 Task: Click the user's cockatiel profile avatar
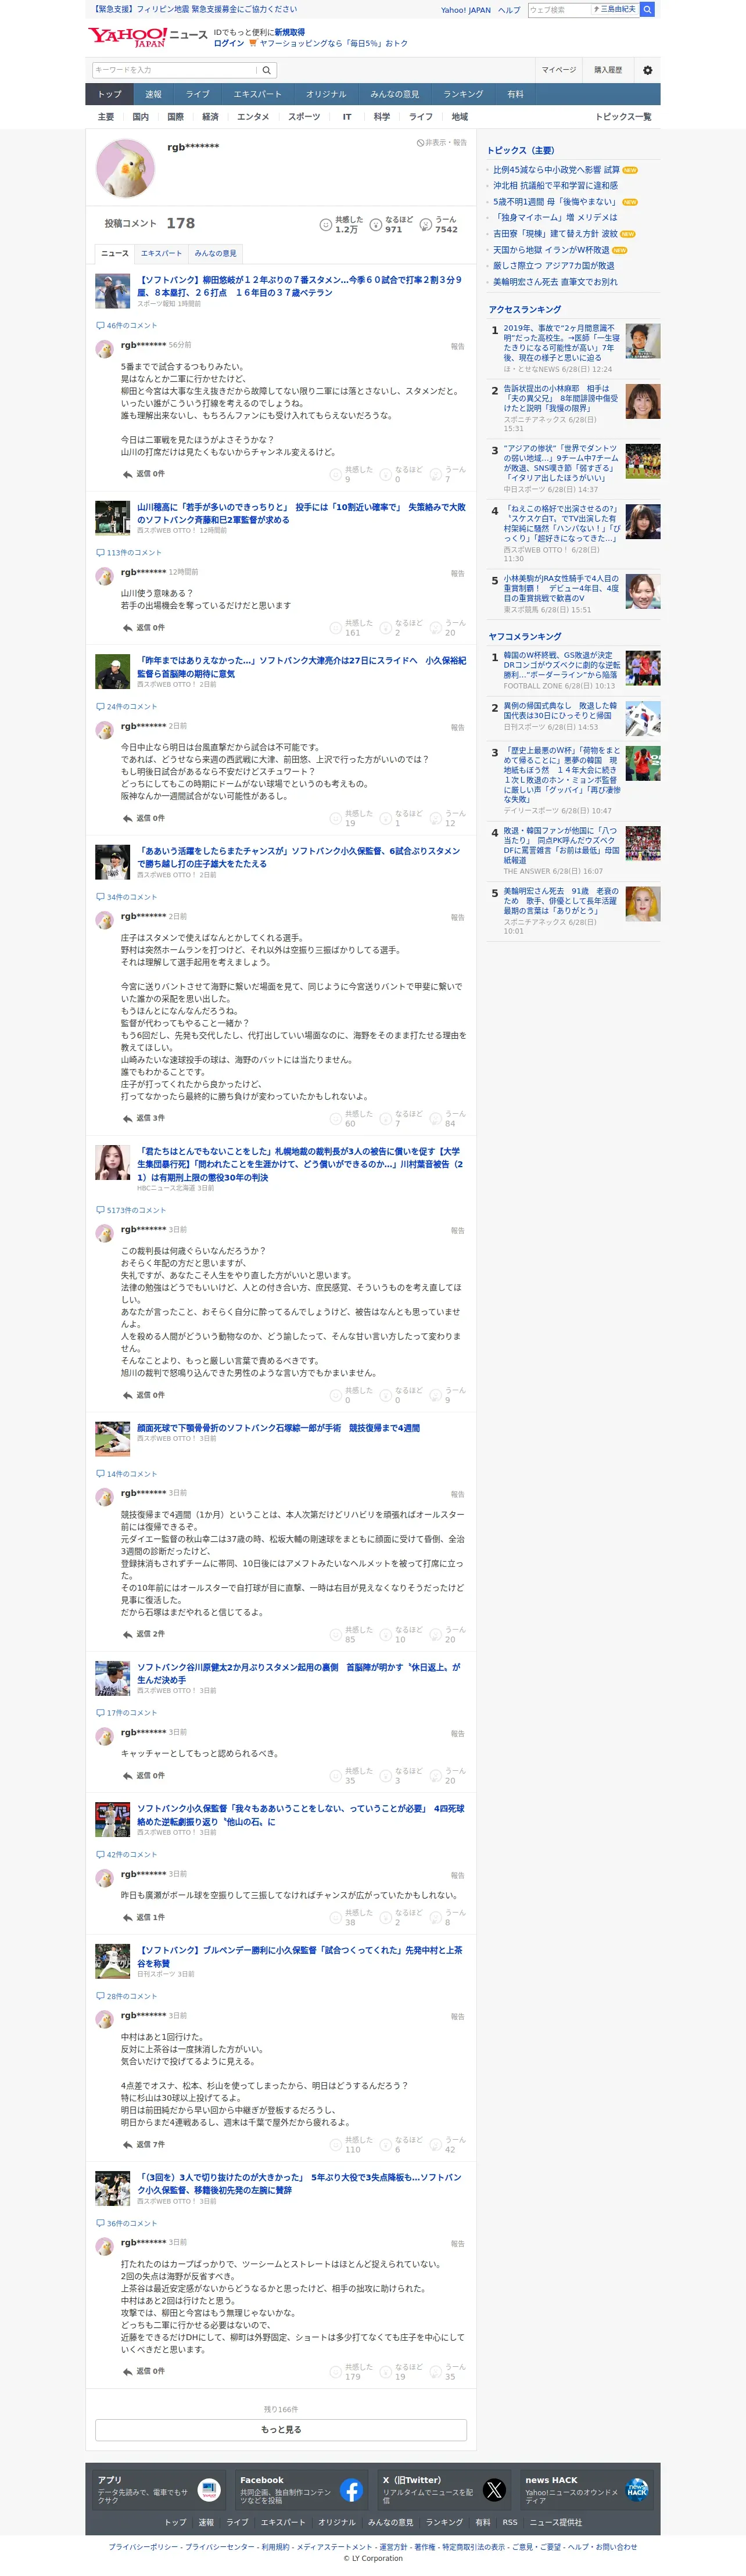(125, 168)
